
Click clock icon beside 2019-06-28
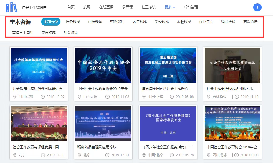coord(172,155)
